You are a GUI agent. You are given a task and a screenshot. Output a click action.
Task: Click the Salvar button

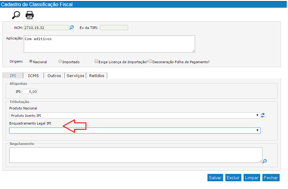point(215,178)
